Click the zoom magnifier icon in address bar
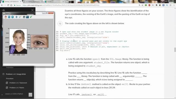 pos(139,5)
